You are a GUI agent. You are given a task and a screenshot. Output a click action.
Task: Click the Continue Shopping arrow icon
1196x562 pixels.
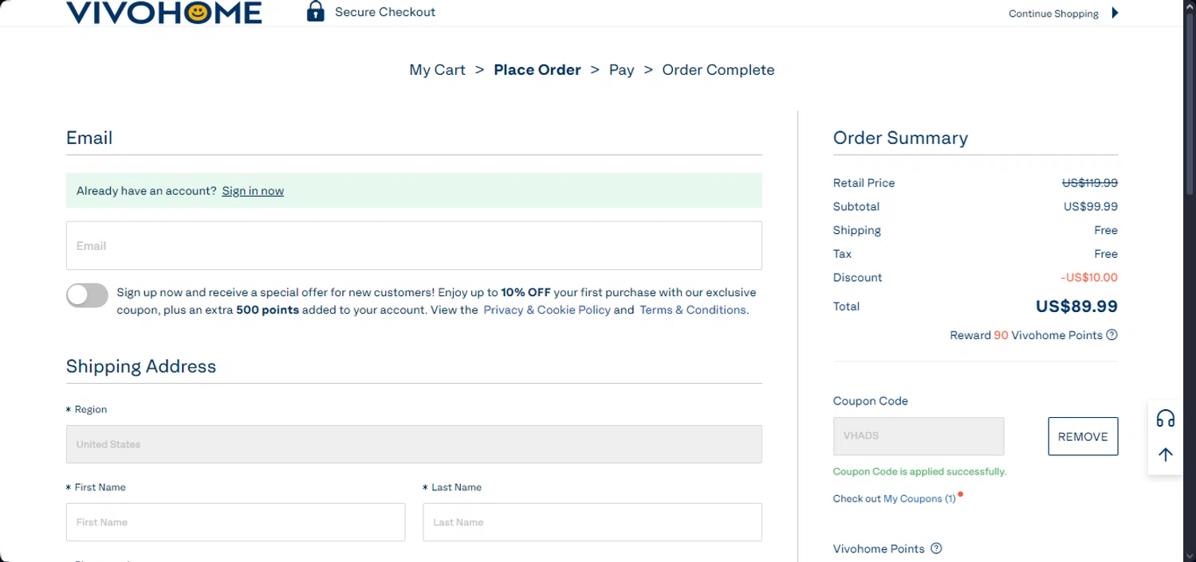[x=1115, y=13]
